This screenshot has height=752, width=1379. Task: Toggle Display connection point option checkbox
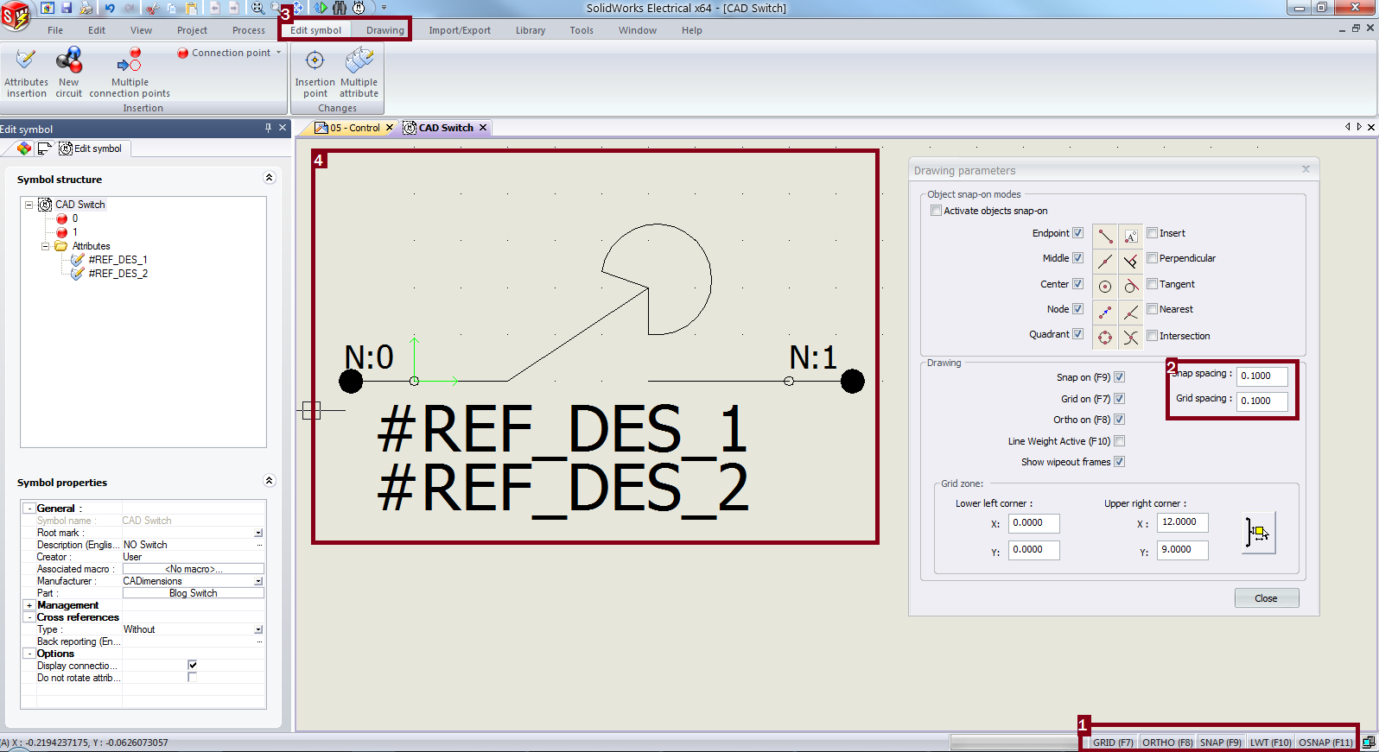point(192,665)
